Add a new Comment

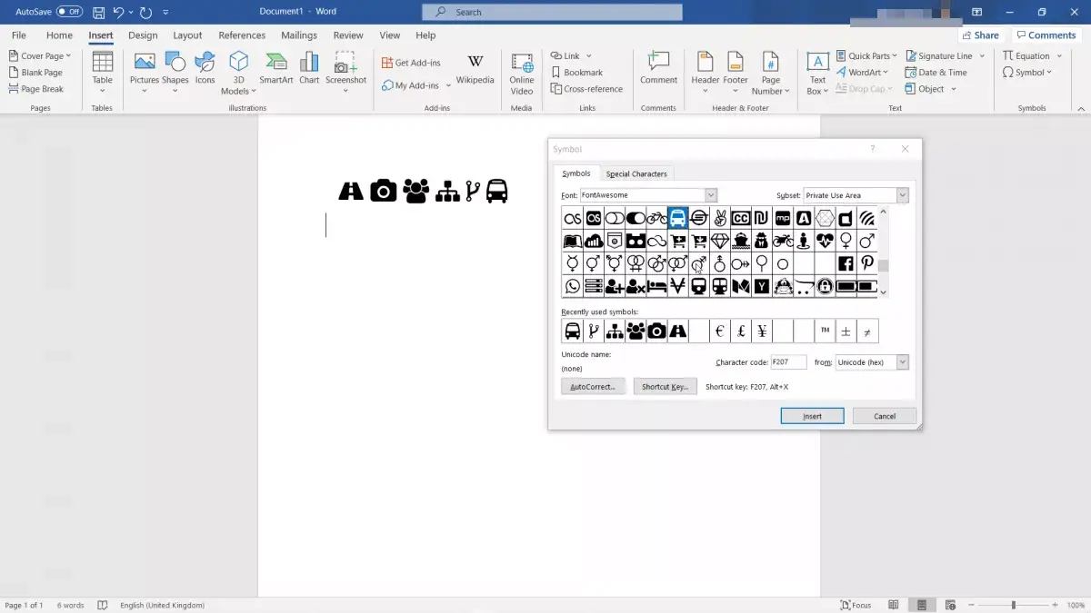[x=658, y=68]
